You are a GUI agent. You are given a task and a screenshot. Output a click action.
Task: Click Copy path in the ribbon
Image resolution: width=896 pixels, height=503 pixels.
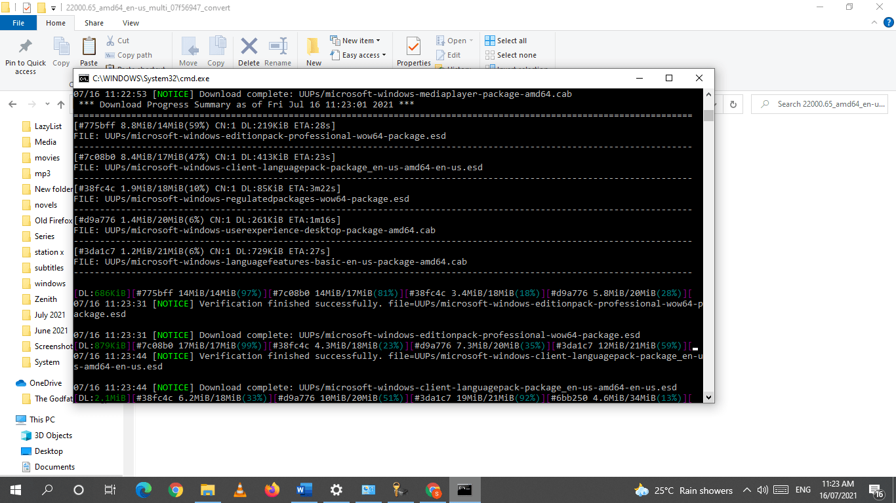129,55
